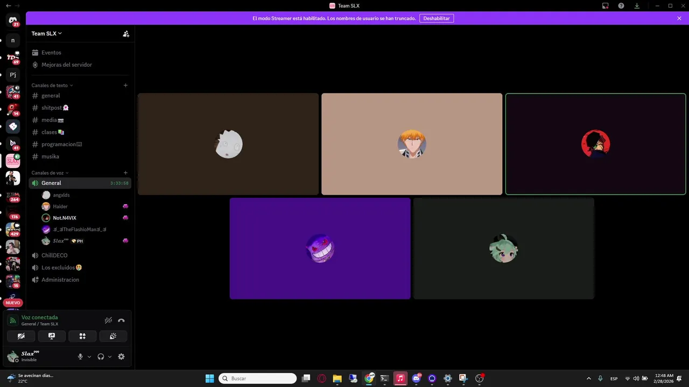Open the general text channel
Image resolution: width=689 pixels, height=387 pixels.
[x=80, y=96]
